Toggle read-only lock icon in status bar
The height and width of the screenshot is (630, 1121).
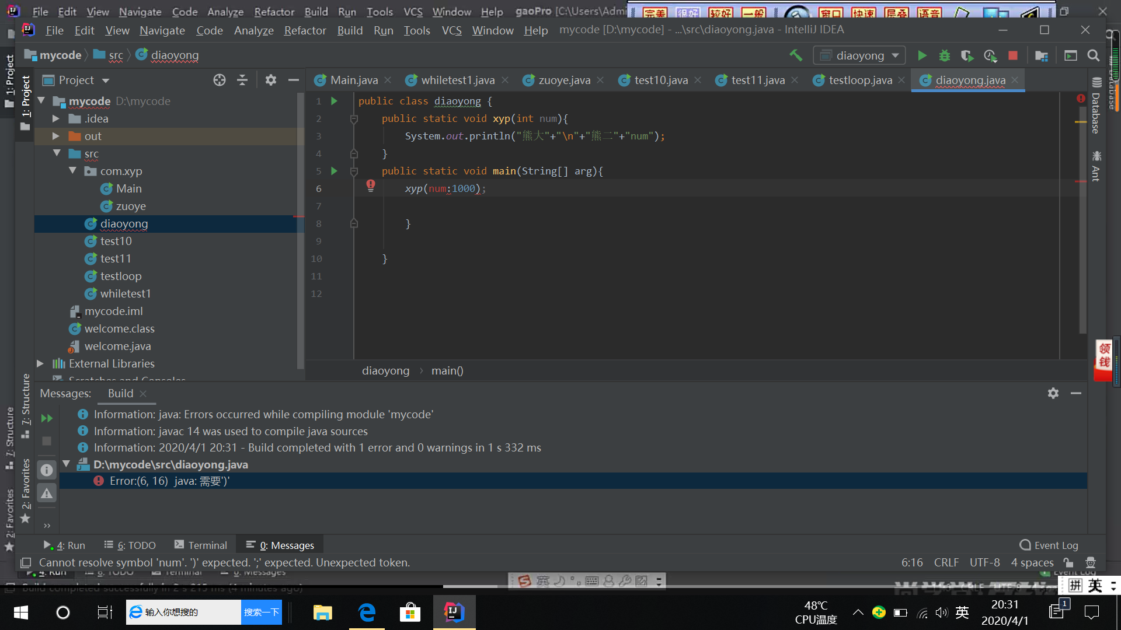coord(1068,562)
